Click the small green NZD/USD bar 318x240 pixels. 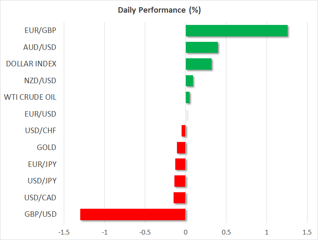click(189, 81)
